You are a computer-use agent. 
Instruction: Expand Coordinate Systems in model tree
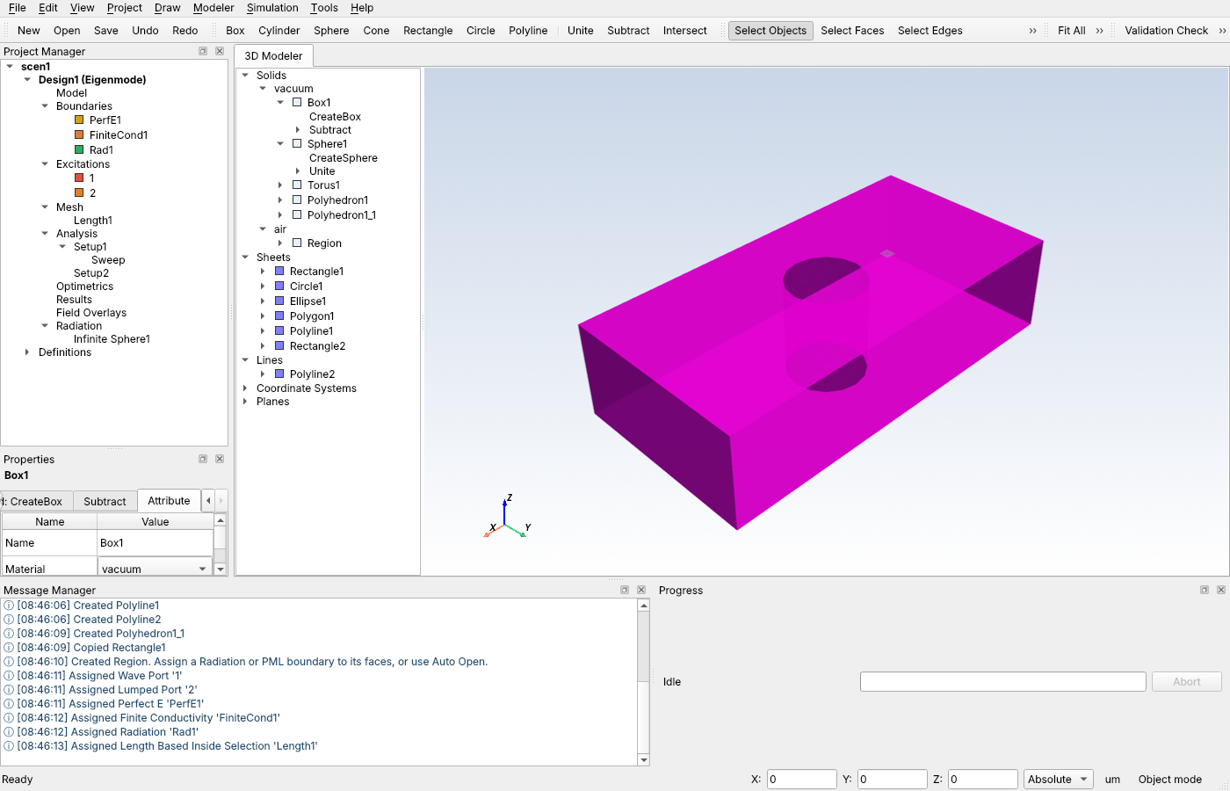(x=245, y=388)
